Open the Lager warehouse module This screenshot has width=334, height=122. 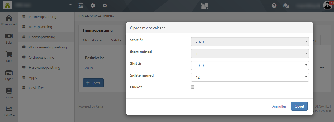pyautogui.click(x=9, y=75)
